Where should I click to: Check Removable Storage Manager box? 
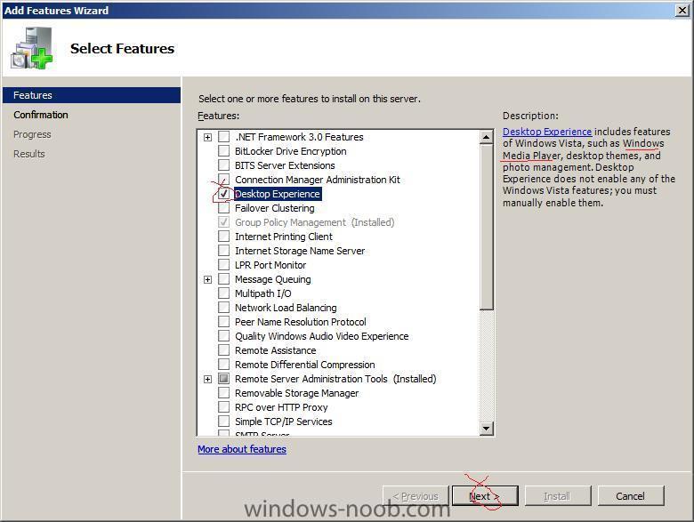click(224, 393)
